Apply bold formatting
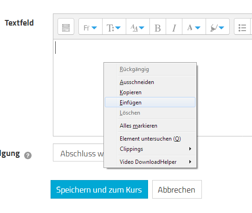Image resolution: width=252 pixels, height=213 pixels. click(x=158, y=27)
